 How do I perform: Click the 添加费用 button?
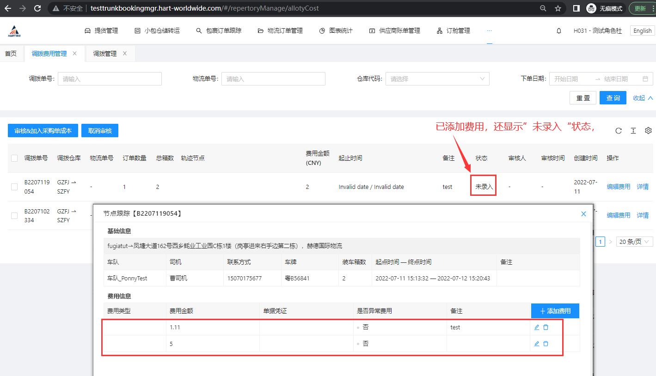point(555,311)
